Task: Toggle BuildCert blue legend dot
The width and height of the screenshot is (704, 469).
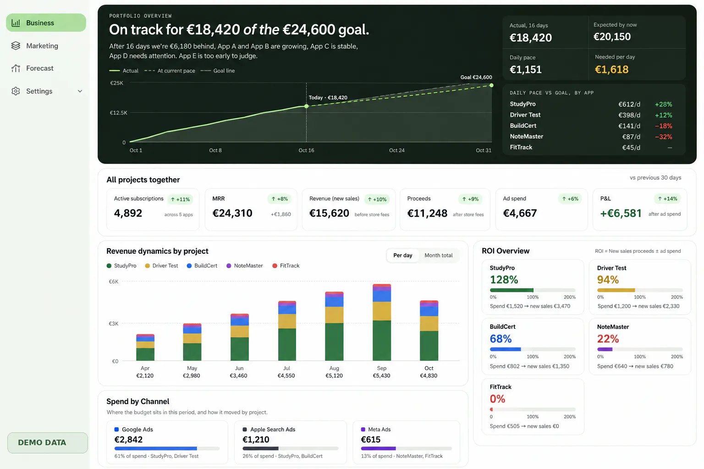Action: click(x=189, y=266)
